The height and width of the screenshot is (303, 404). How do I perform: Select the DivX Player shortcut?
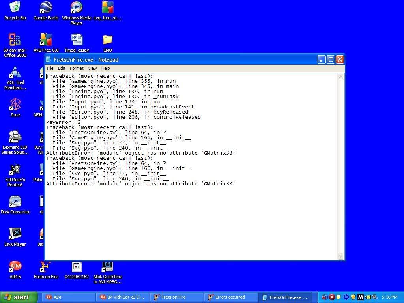pos(15,237)
